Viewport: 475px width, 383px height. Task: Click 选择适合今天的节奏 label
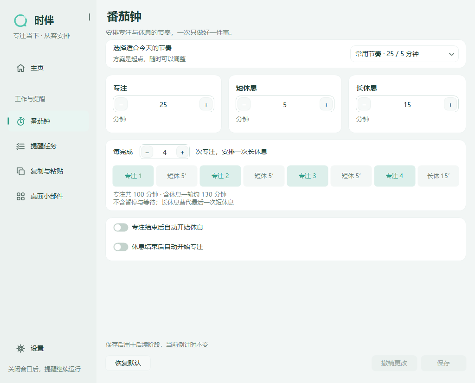[x=142, y=48]
